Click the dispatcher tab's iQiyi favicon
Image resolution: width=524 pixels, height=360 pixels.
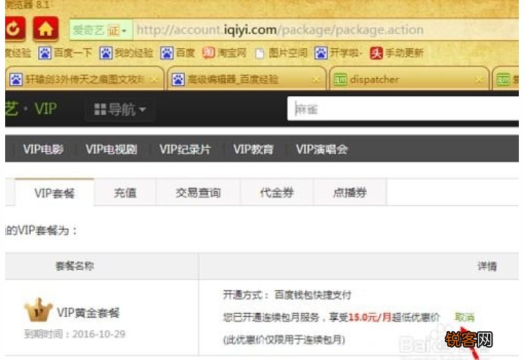pyautogui.click(x=340, y=79)
